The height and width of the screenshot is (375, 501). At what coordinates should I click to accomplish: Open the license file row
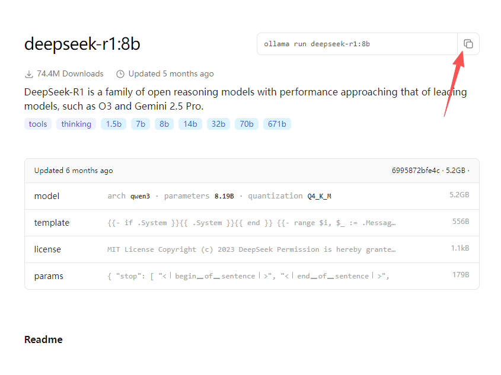click(x=251, y=249)
